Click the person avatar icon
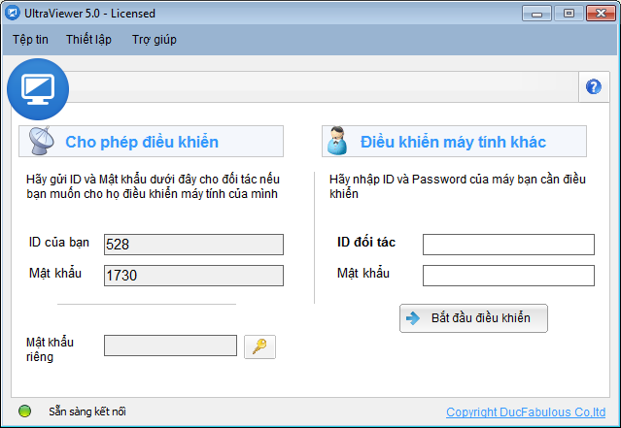This screenshot has width=621, height=428. (x=337, y=141)
